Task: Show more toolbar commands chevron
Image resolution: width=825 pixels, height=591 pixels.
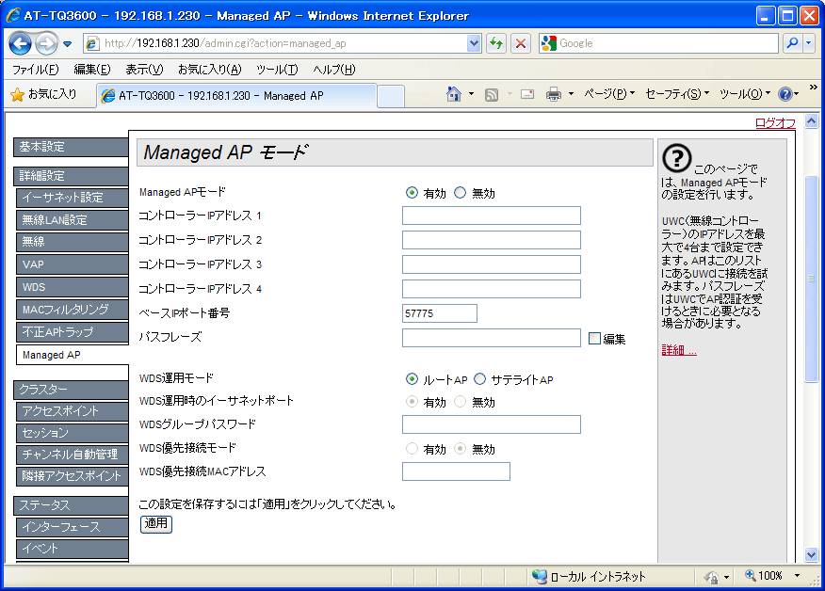Action: coord(813,88)
